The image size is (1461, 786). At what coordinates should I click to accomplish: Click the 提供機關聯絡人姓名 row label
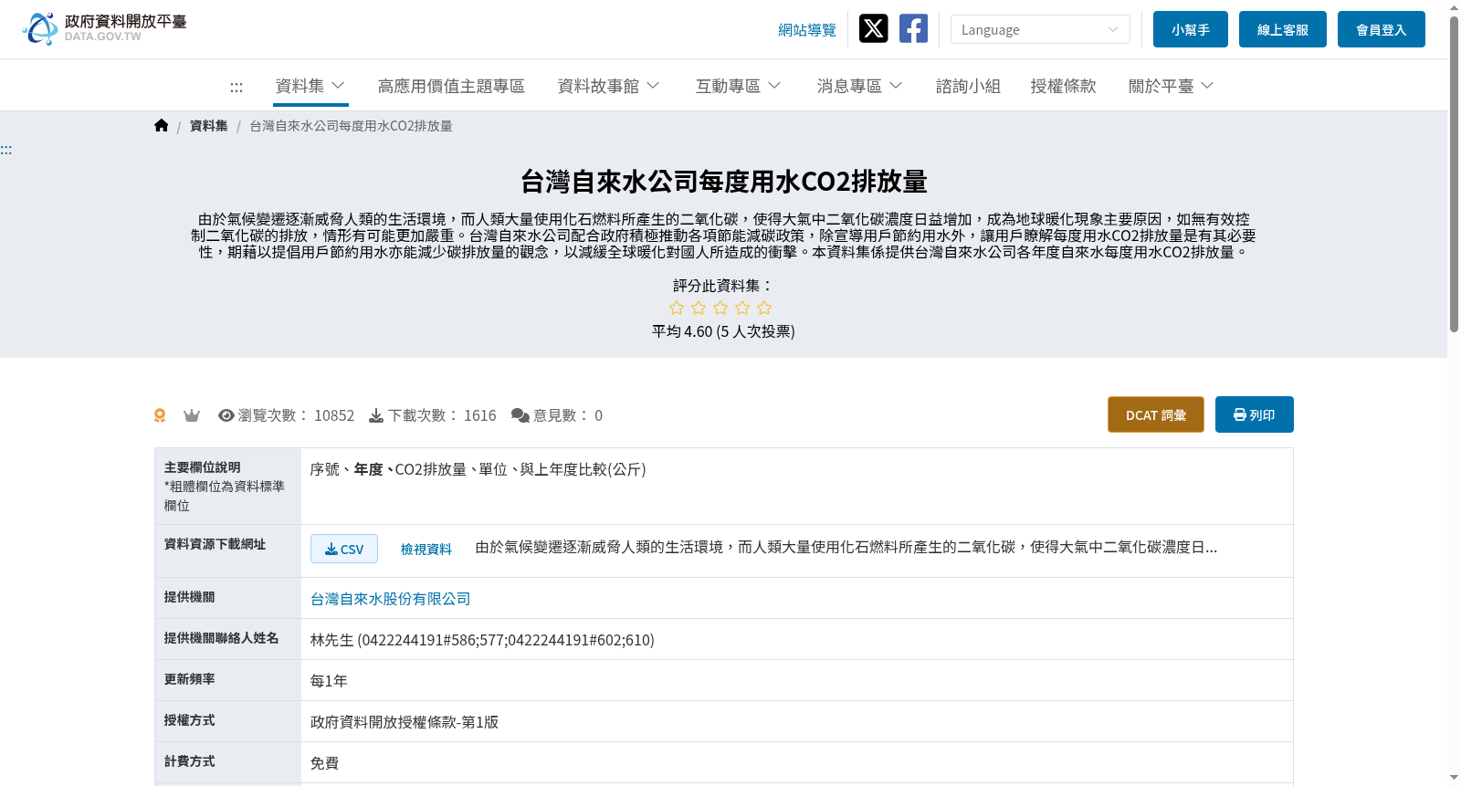pyautogui.click(x=222, y=638)
